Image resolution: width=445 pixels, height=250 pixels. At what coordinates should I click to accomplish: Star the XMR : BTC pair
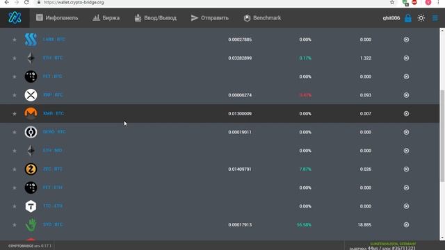pos(15,114)
